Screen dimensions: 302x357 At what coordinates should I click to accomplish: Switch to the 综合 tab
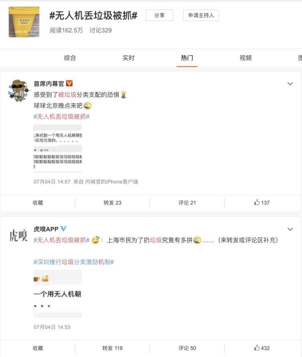[x=70, y=58]
